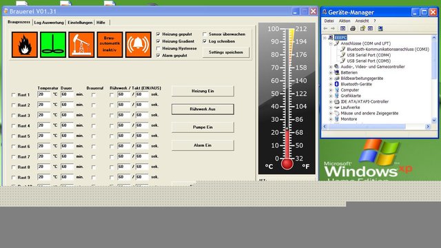Open the Aktion menu in Geräte-Manager

[x=345, y=21]
